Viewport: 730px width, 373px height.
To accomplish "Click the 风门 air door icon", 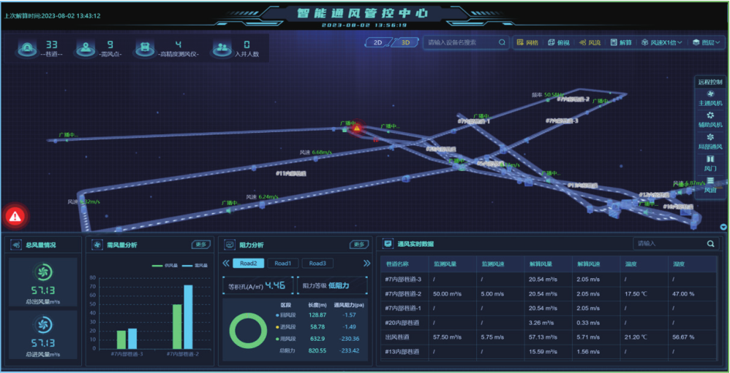I will [x=710, y=163].
